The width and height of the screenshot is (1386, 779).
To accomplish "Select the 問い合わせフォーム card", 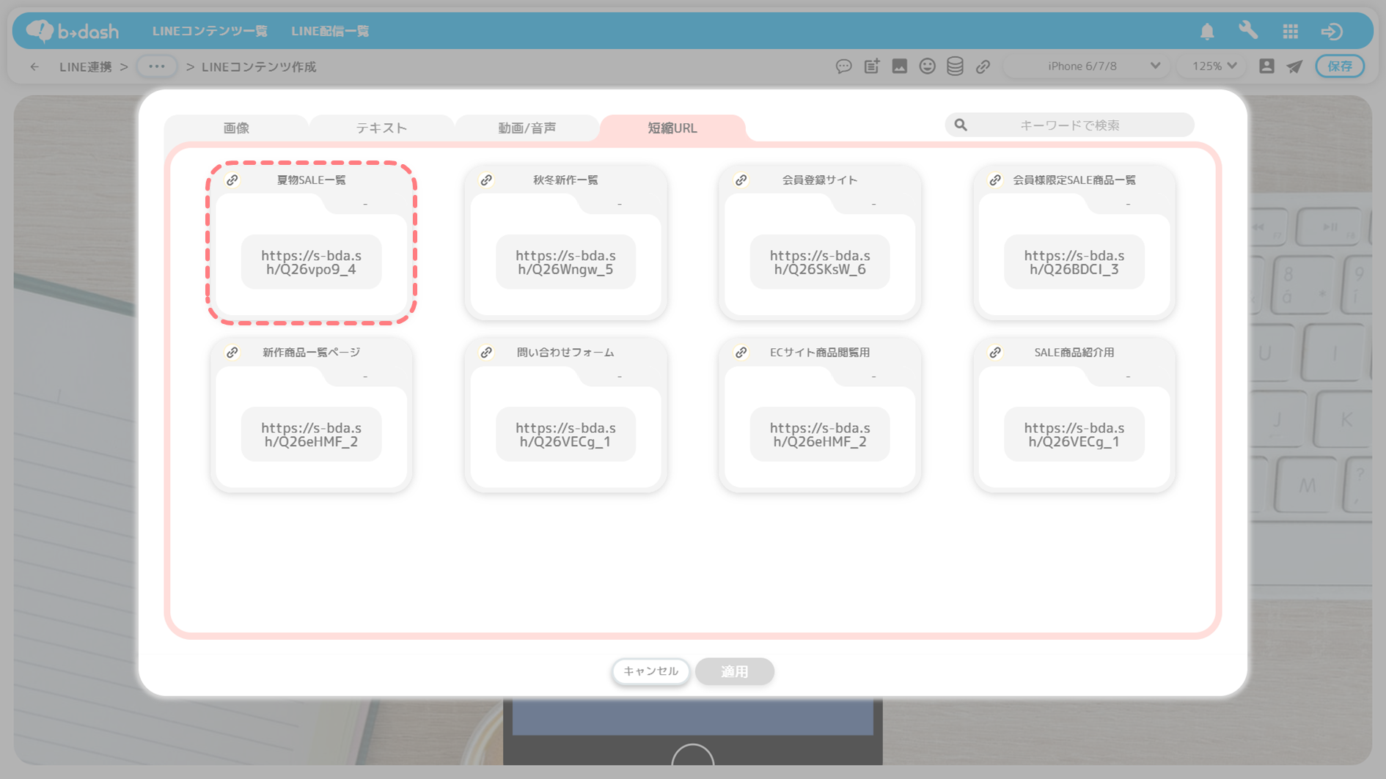I will (x=565, y=415).
